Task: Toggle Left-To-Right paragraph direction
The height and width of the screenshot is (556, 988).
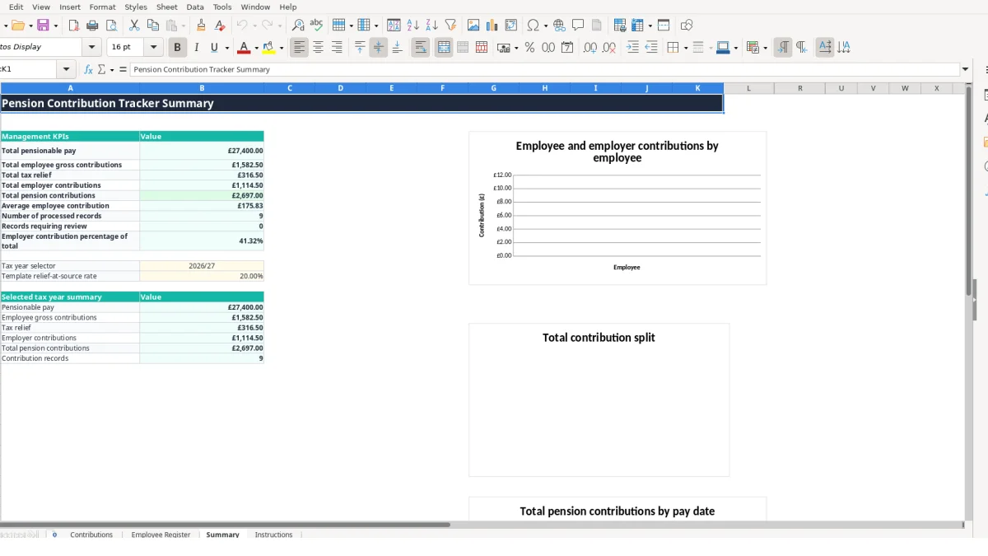Action: coord(783,48)
